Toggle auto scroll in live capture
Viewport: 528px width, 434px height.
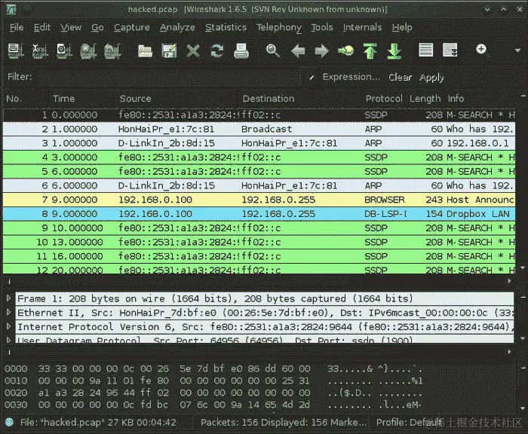(x=450, y=50)
